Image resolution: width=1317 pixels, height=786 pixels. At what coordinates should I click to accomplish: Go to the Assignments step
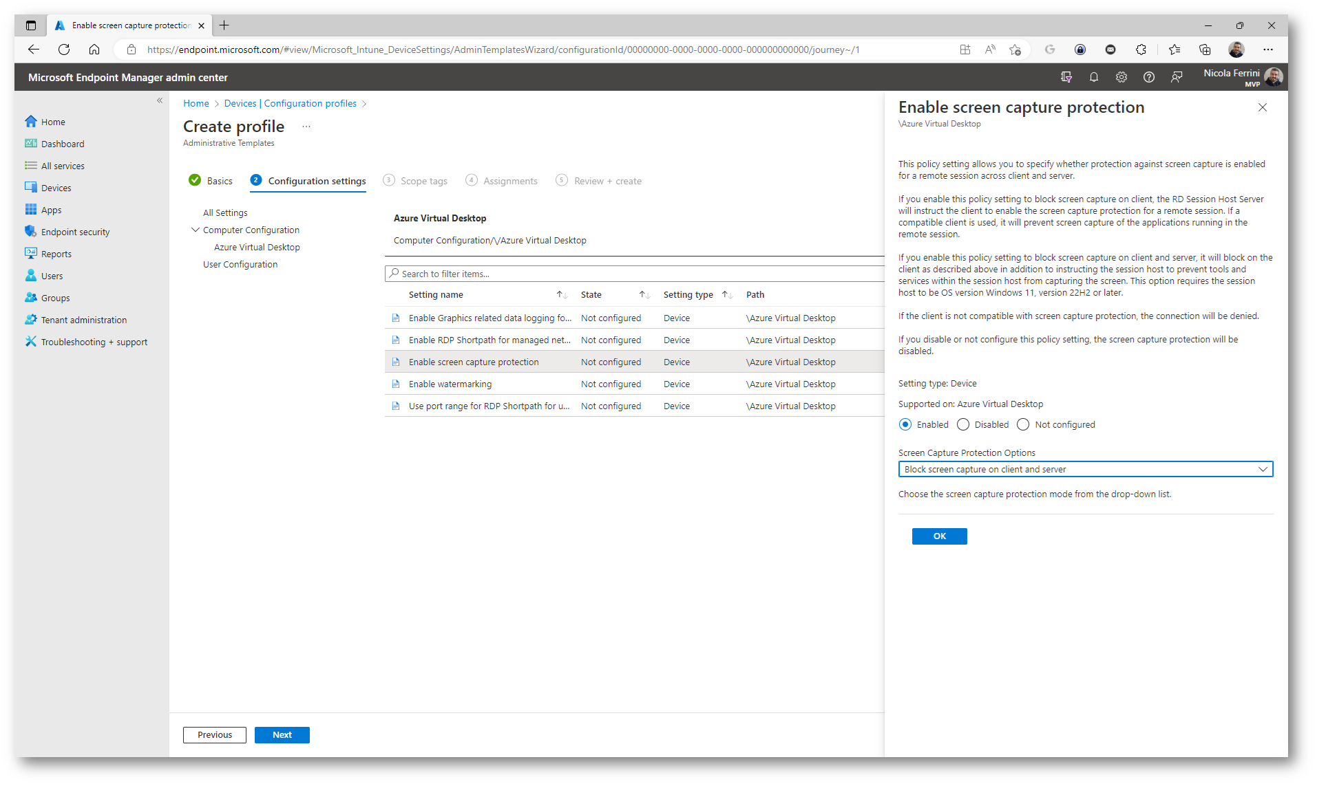click(502, 180)
